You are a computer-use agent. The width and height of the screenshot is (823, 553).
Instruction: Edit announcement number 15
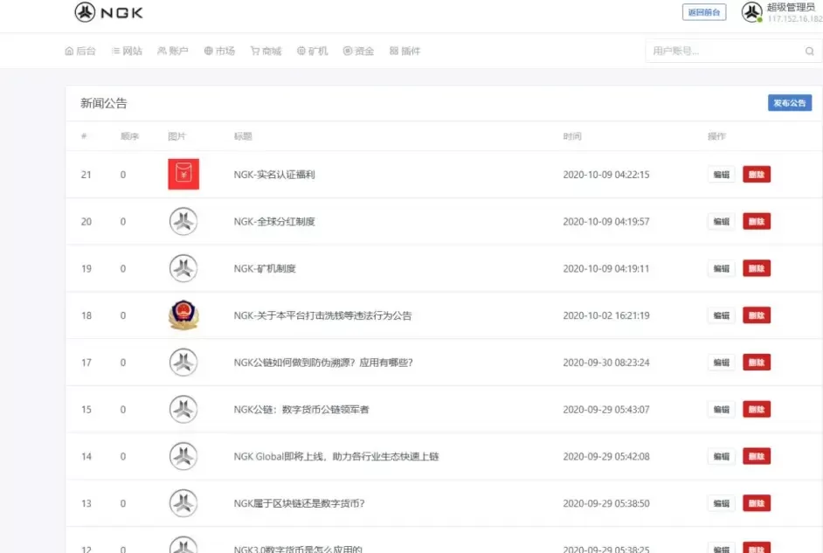pyautogui.click(x=721, y=409)
